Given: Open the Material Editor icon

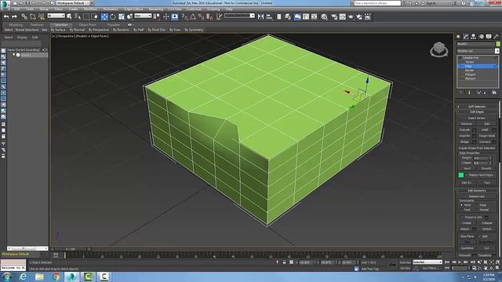Looking at the screenshot, I should (324, 16).
